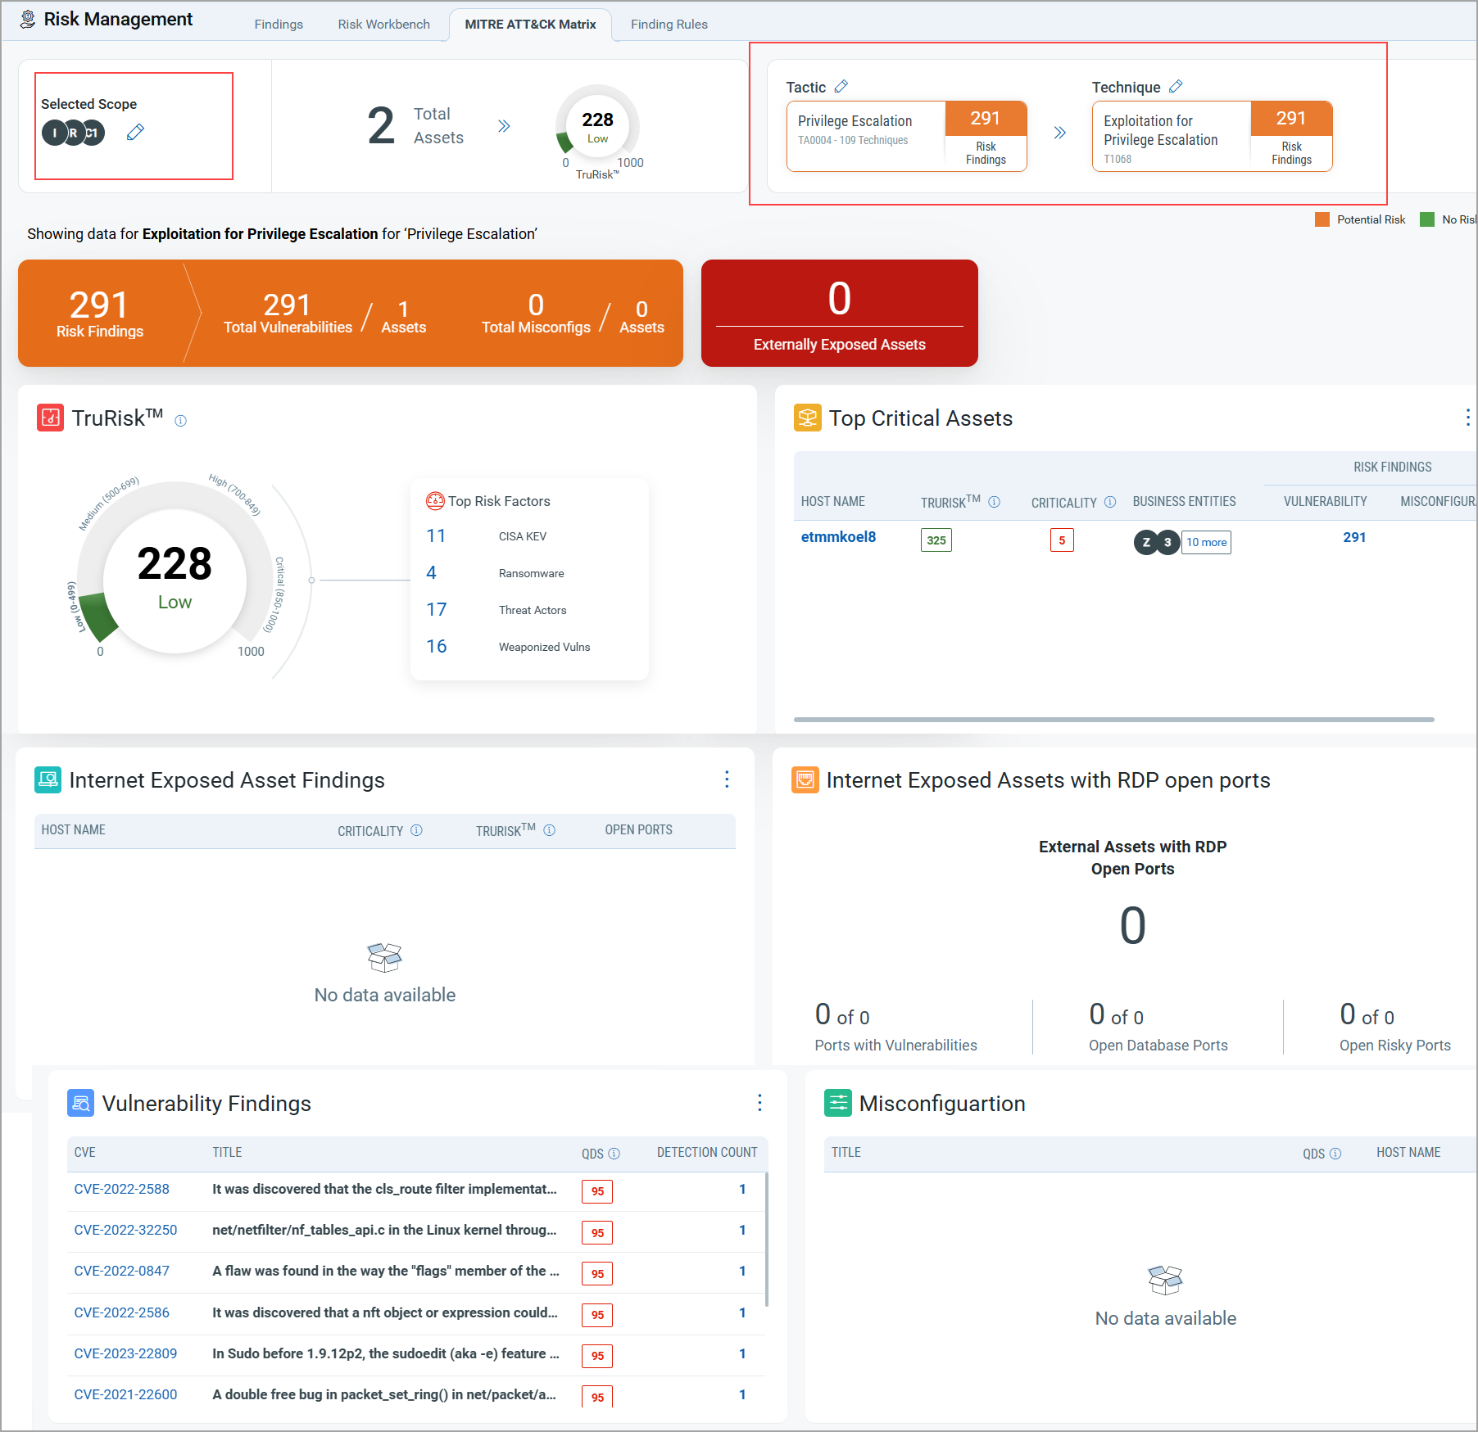Click TruRisk info icon in Internet Exposed table

(550, 830)
